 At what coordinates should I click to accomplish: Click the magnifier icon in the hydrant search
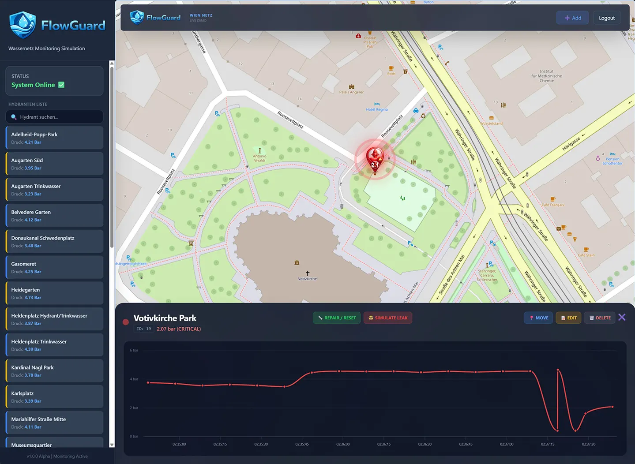pos(14,117)
